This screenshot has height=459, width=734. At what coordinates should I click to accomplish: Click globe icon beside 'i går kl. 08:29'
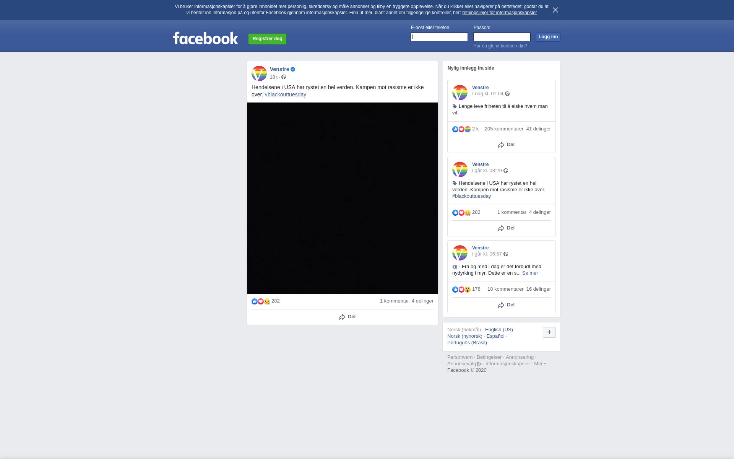[506, 171]
